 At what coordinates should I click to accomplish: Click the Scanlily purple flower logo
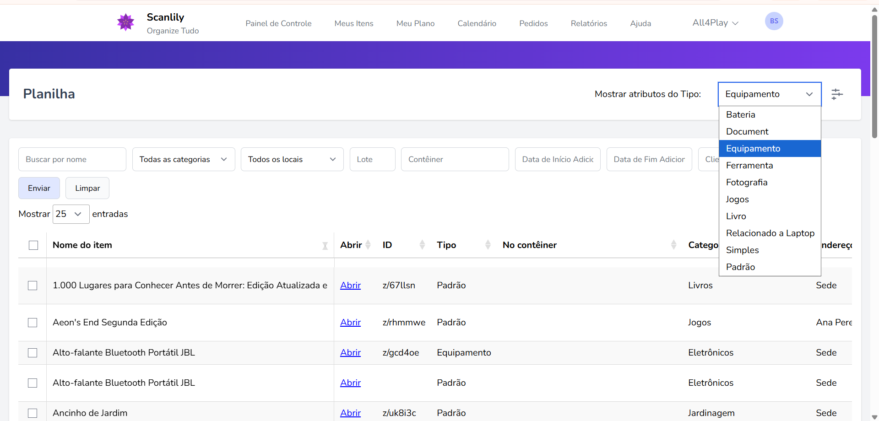point(125,22)
